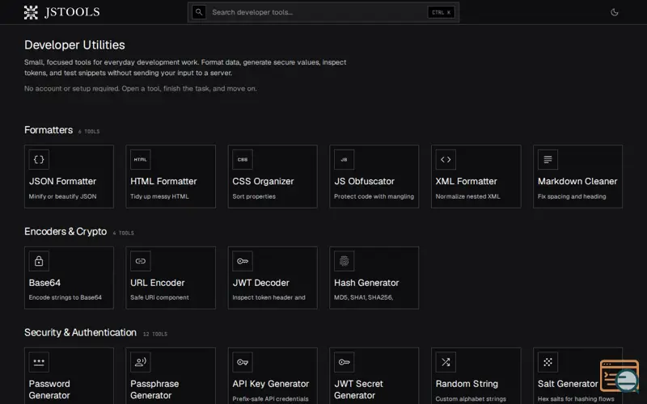Click the 'MD5, SHA1, SHA256,' description

[363, 297]
